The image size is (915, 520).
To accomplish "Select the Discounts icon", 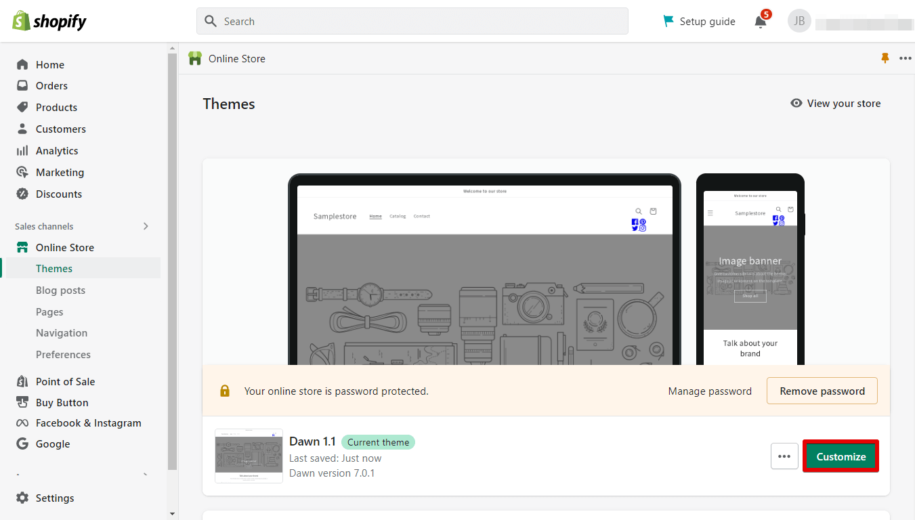I will 22,194.
